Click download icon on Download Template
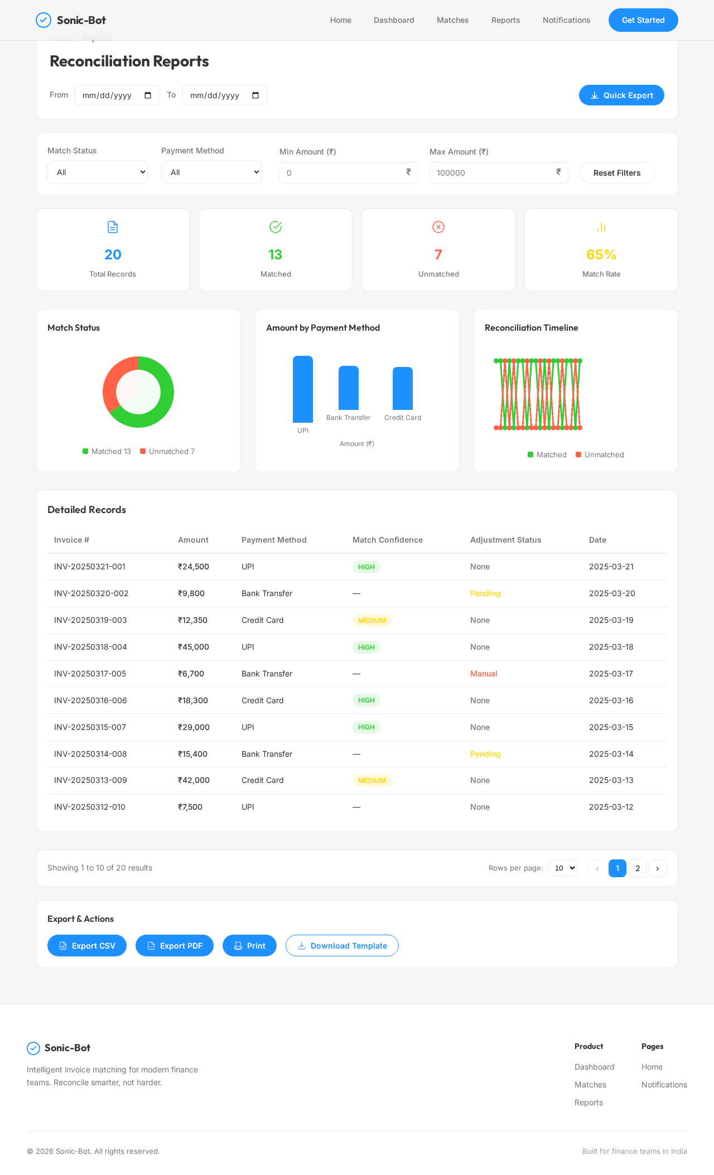This screenshot has width=714, height=1175. [302, 946]
